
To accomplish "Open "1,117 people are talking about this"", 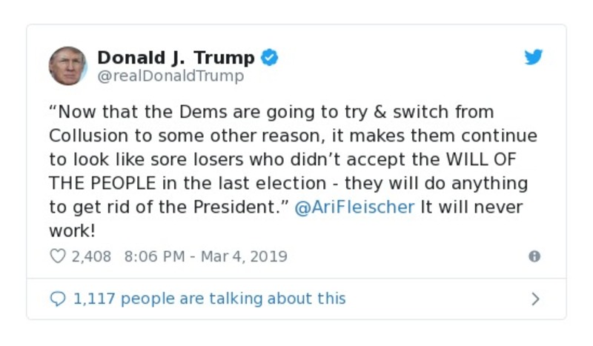I will coord(209,299).
